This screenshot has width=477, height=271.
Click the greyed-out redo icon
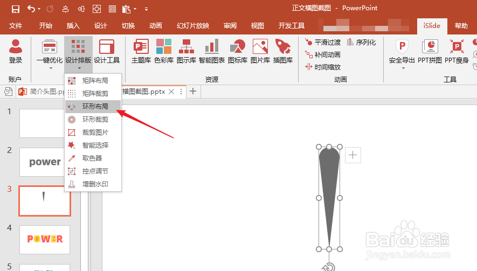(50, 9)
